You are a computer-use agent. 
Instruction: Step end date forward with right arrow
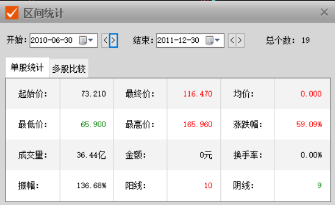(x=240, y=41)
